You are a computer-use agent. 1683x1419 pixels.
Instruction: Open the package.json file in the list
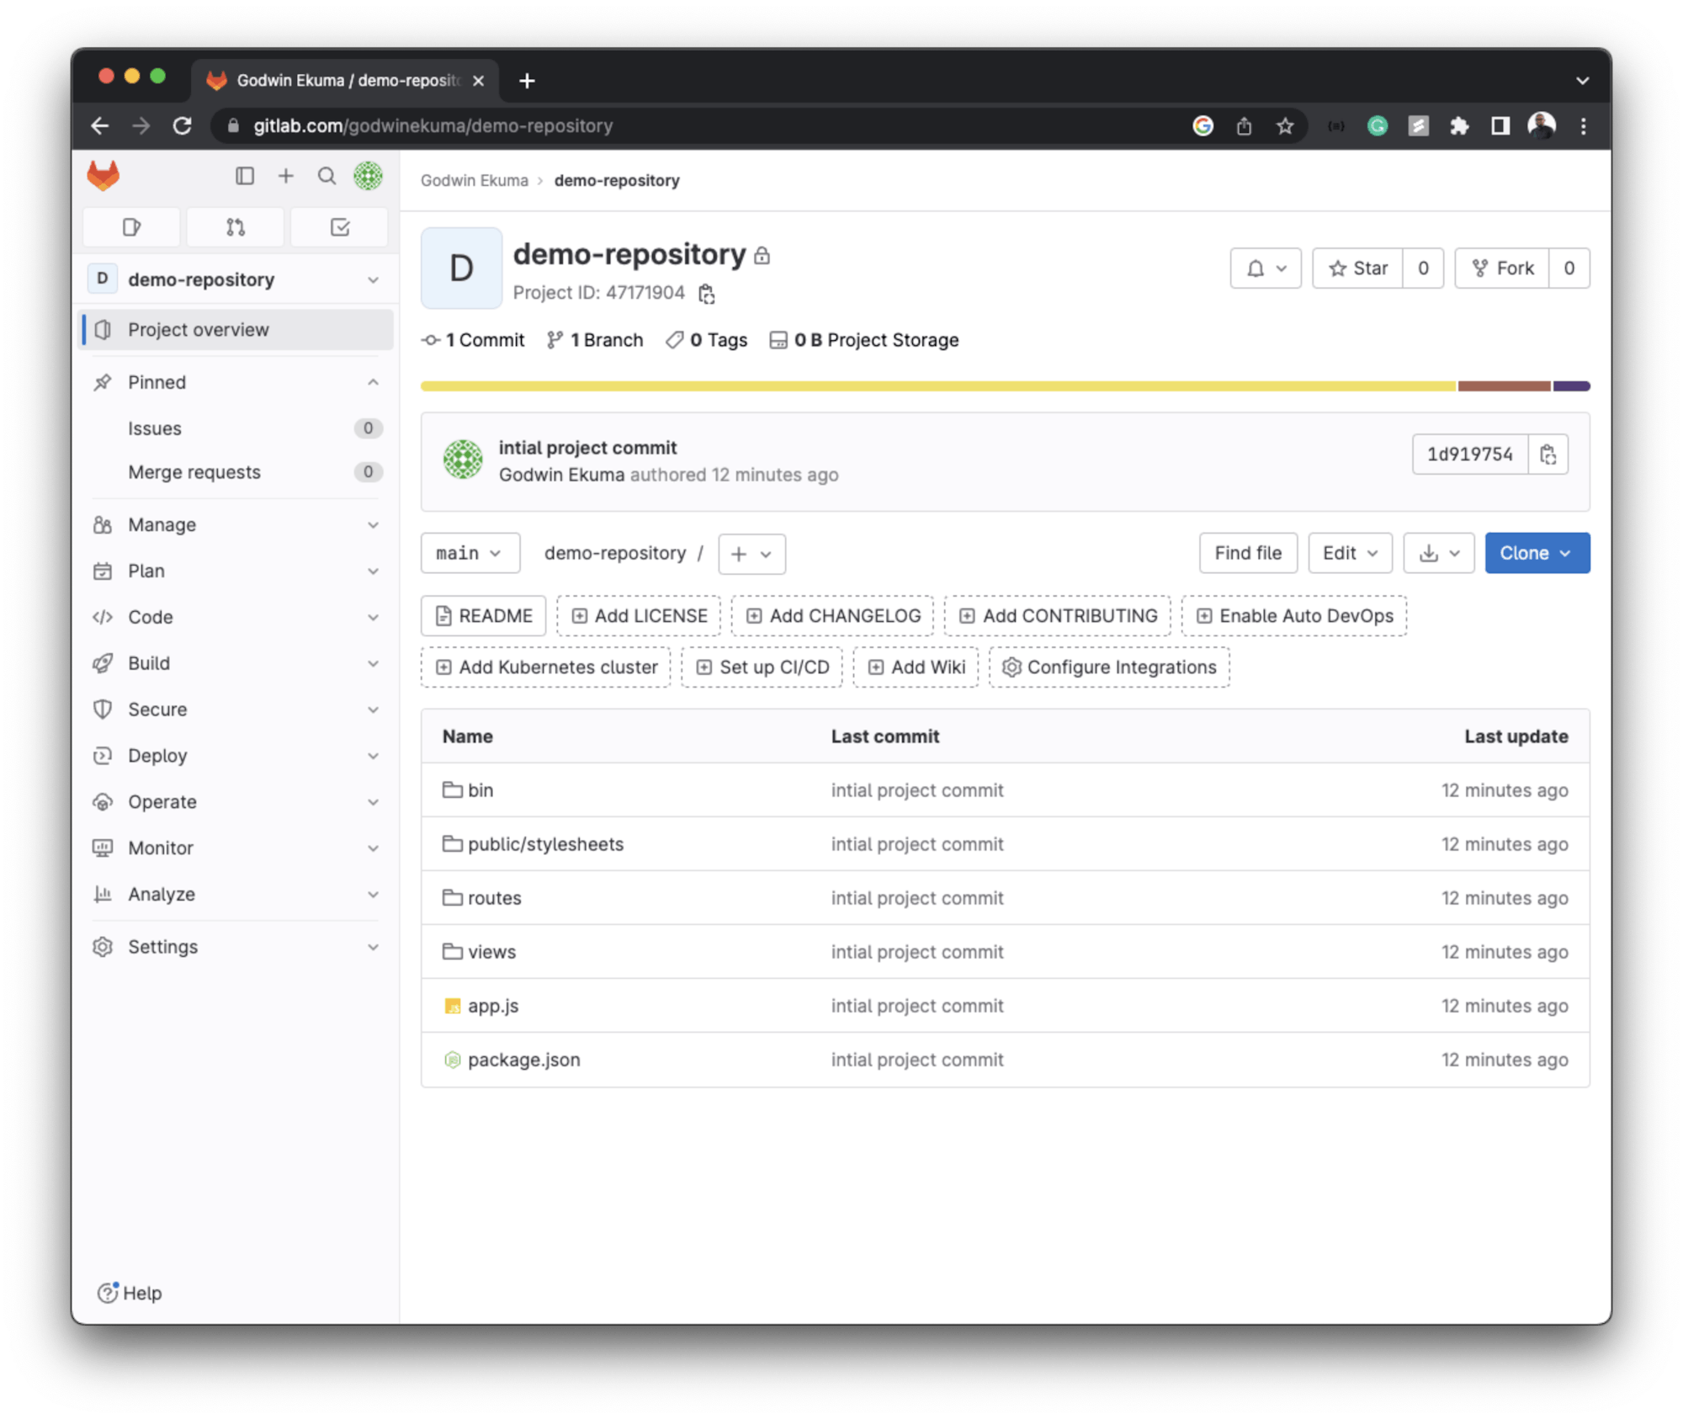pyautogui.click(x=523, y=1060)
